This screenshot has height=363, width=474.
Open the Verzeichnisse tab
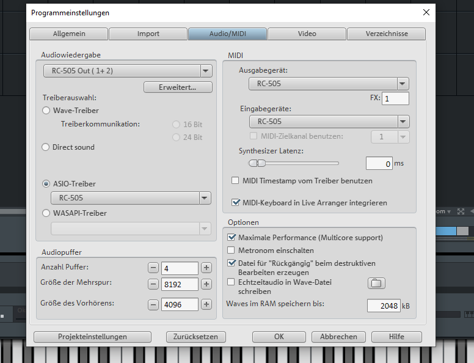[387, 34]
